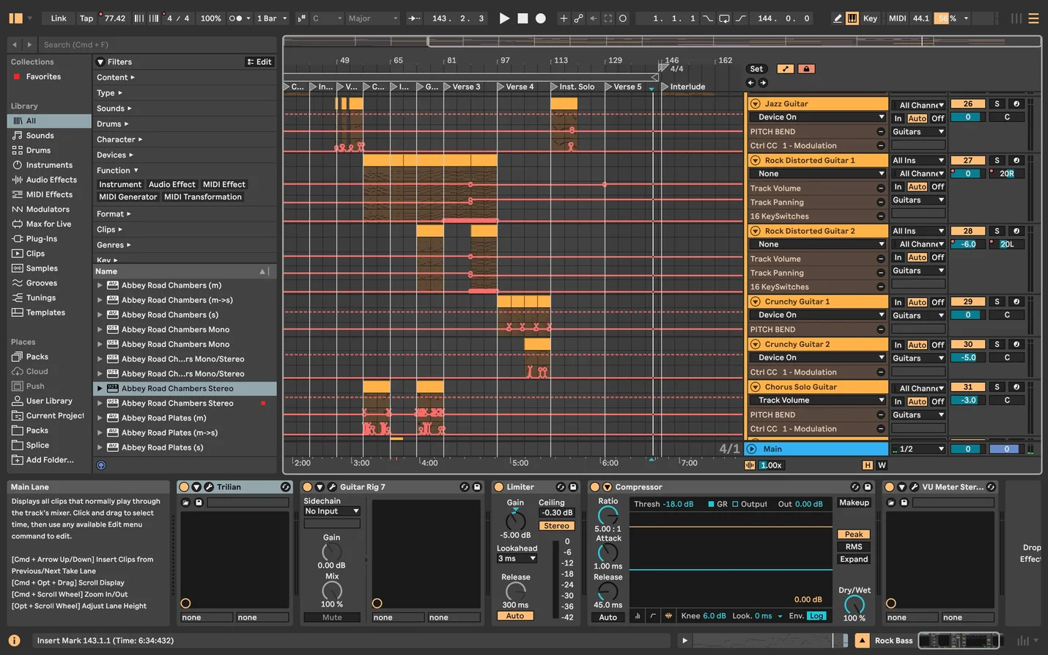
Task: Remove PITCH BEND lane on Jazz Guitar track
Action: (x=881, y=132)
